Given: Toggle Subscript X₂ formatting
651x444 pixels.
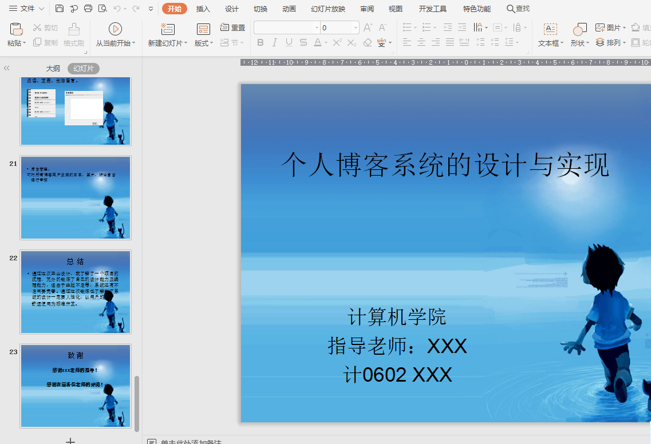Looking at the screenshot, I should 352,42.
